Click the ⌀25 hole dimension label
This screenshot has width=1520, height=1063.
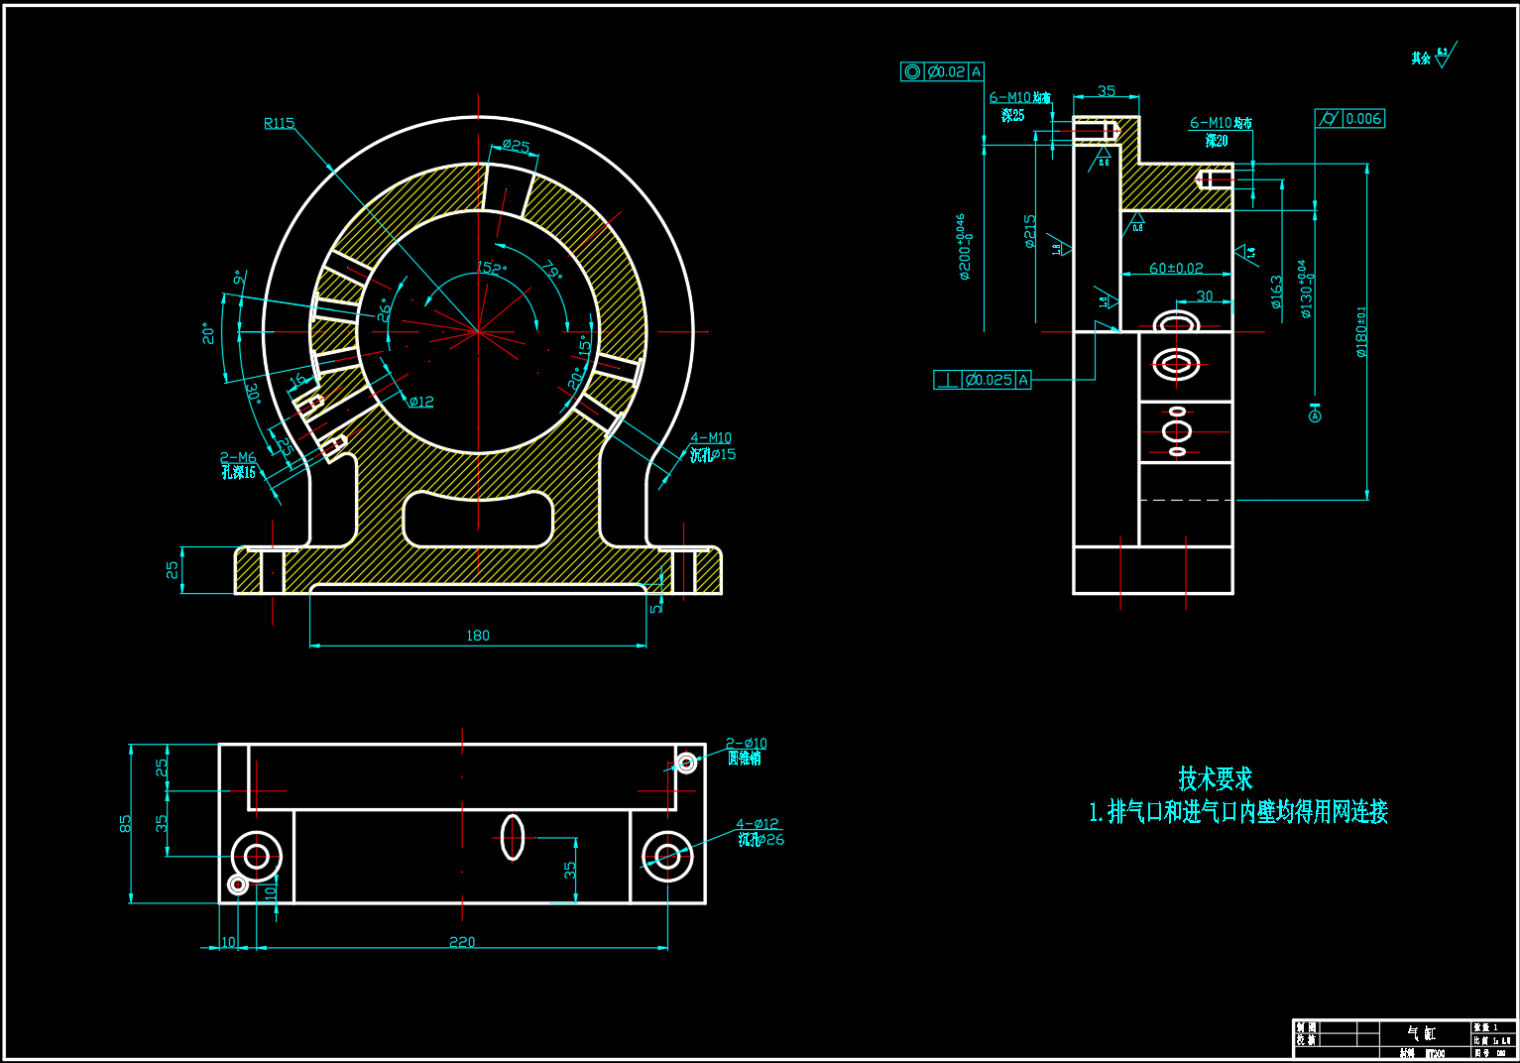[x=516, y=146]
